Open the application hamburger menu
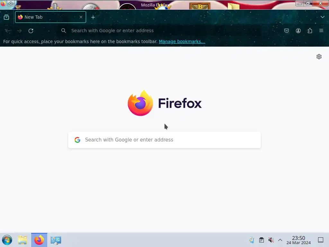The width and height of the screenshot is (329, 247). [321, 31]
